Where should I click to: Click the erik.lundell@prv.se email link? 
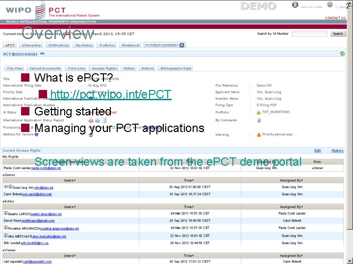pos(35,243)
